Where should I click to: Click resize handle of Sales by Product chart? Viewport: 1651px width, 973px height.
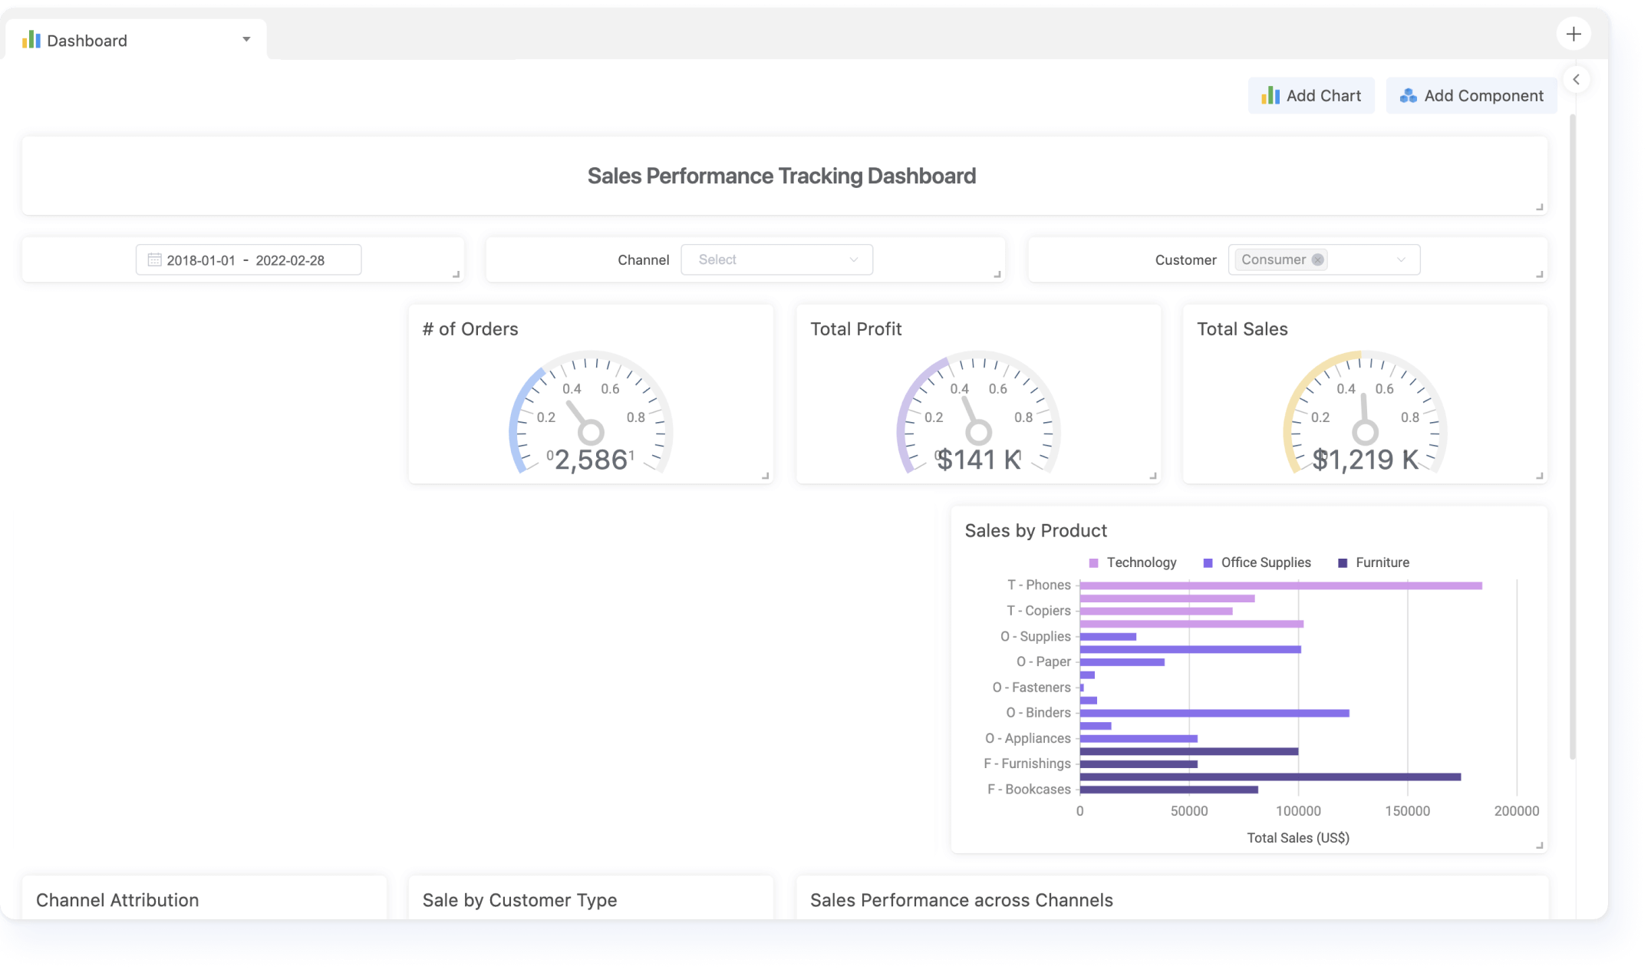[x=1539, y=845]
